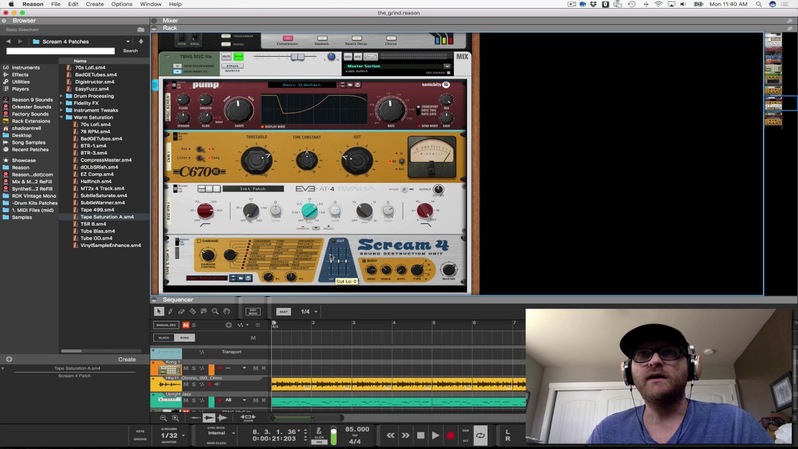Toggle Solo on TBNS SfzC lite mix channel

click(238, 57)
